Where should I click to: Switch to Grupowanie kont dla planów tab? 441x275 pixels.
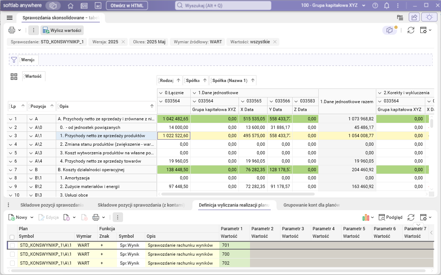pyautogui.click(x=311, y=205)
